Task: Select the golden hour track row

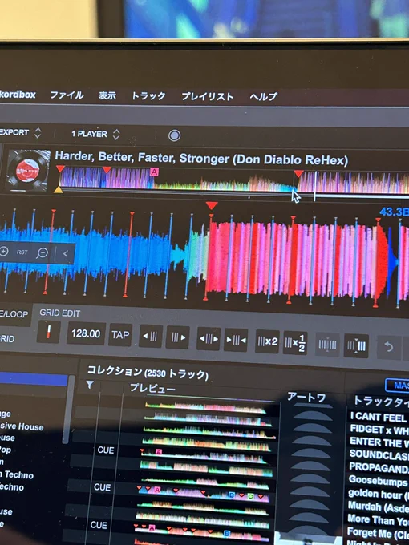Action: click(379, 494)
